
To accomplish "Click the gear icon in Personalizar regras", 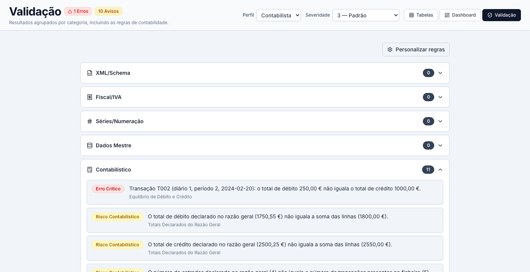I will (390, 49).
